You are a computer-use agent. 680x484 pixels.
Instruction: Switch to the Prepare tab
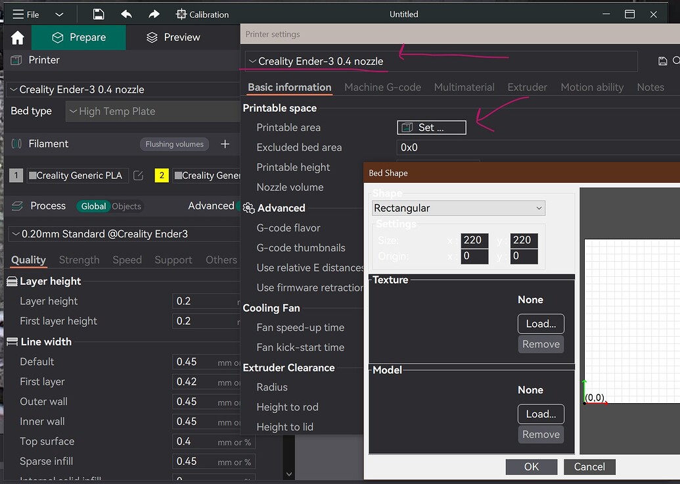click(78, 37)
